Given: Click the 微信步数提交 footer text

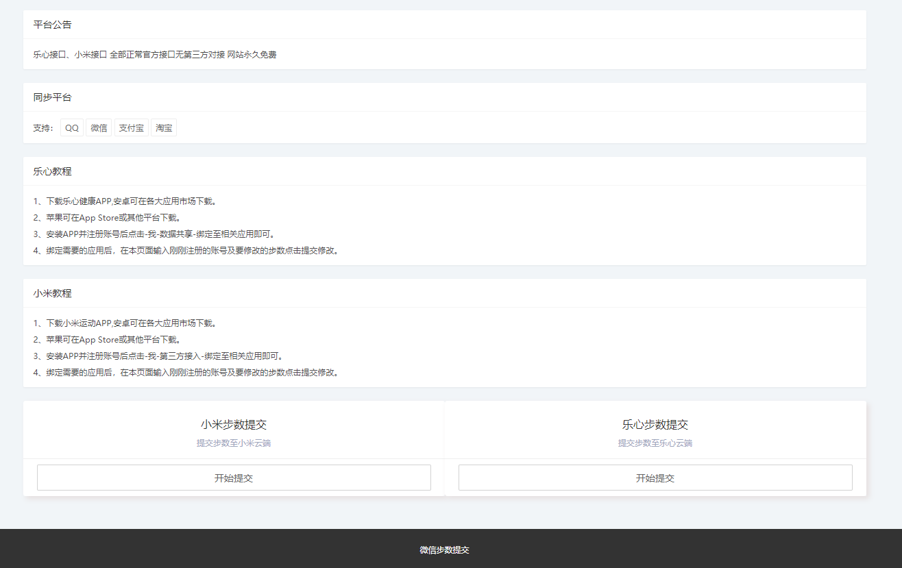Looking at the screenshot, I should [x=444, y=550].
